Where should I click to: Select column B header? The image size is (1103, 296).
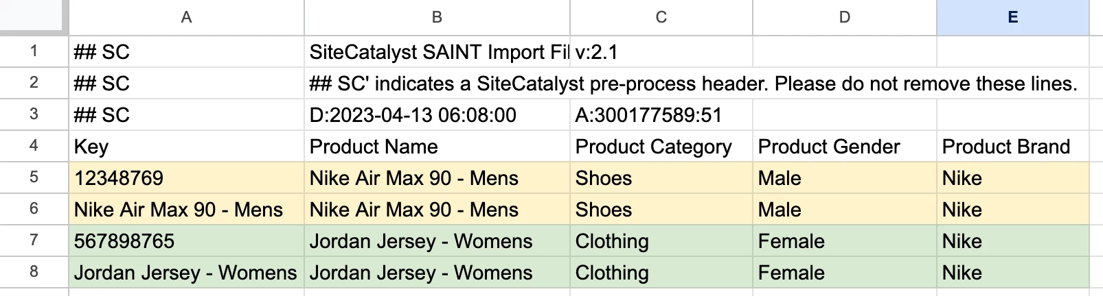click(437, 17)
